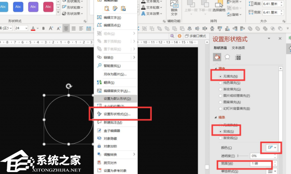Collapse the 线条 line section
Viewport: 291px width, 174px height.
(x=216, y=117)
